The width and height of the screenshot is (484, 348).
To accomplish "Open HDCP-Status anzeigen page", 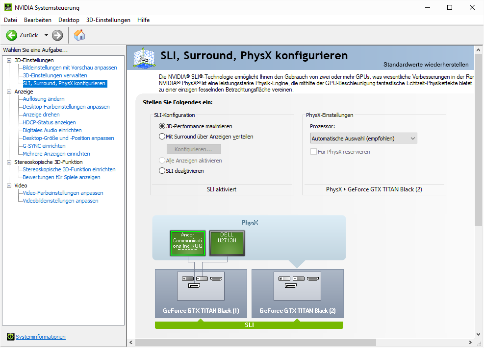I will [49, 122].
